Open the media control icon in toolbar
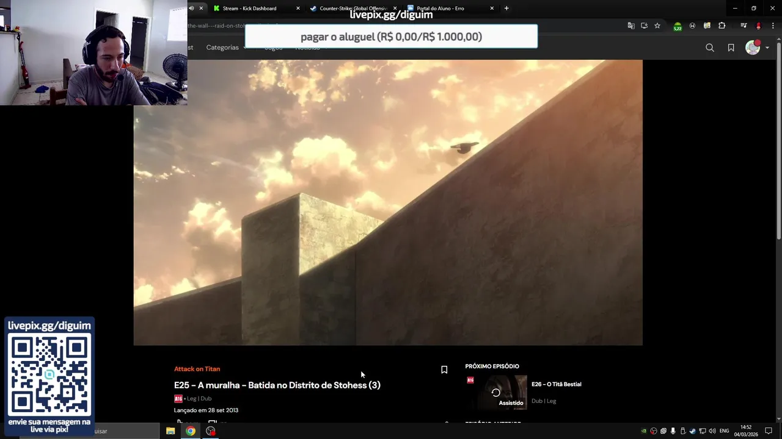The image size is (782, 439). (744, 26)
